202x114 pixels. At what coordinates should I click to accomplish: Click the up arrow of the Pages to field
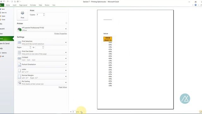(43, 47)
